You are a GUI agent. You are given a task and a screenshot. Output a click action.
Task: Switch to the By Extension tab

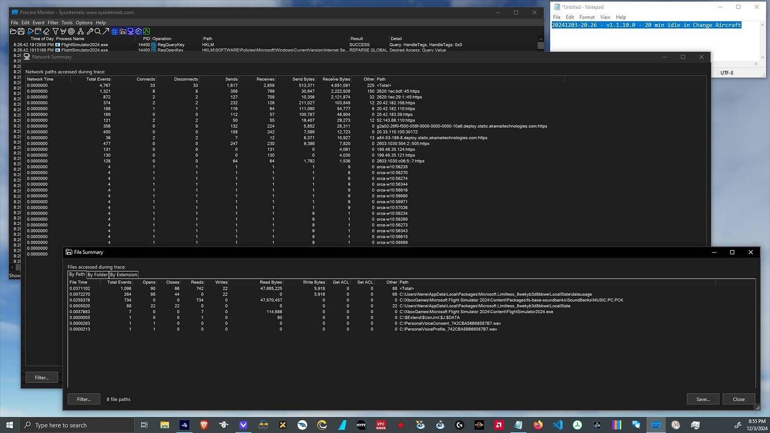(123, 274)
